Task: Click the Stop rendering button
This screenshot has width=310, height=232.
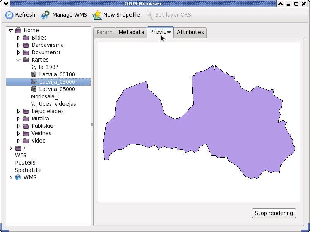Action: tap(274, 213)
